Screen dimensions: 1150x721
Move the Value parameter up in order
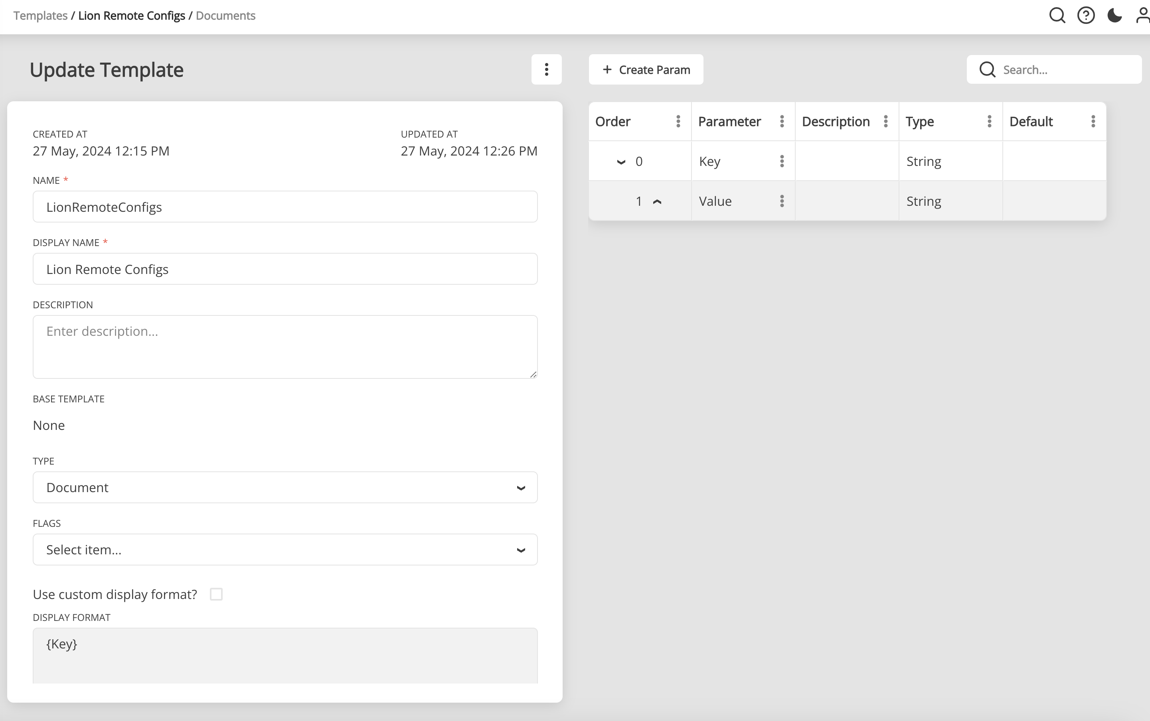(657, 202)
